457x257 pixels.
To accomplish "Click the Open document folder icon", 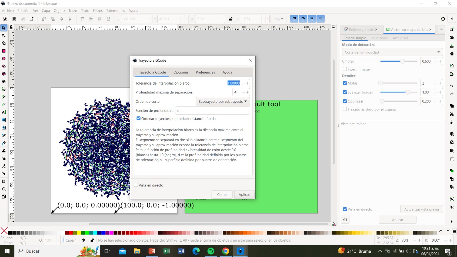I will [x=452, y=37].
